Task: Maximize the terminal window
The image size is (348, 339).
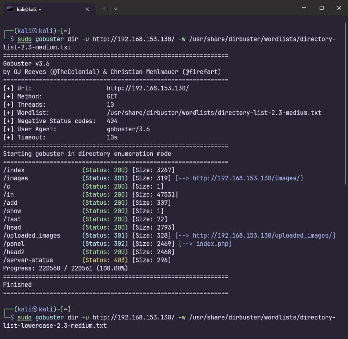Action: point(321,8)
